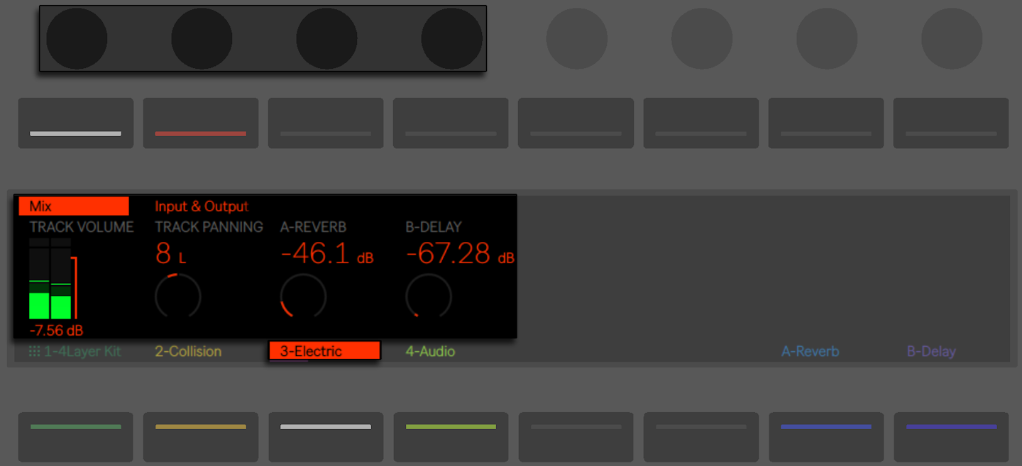
Task: Select the A-Reverb send knob
Action: click(x=303, y=296)
